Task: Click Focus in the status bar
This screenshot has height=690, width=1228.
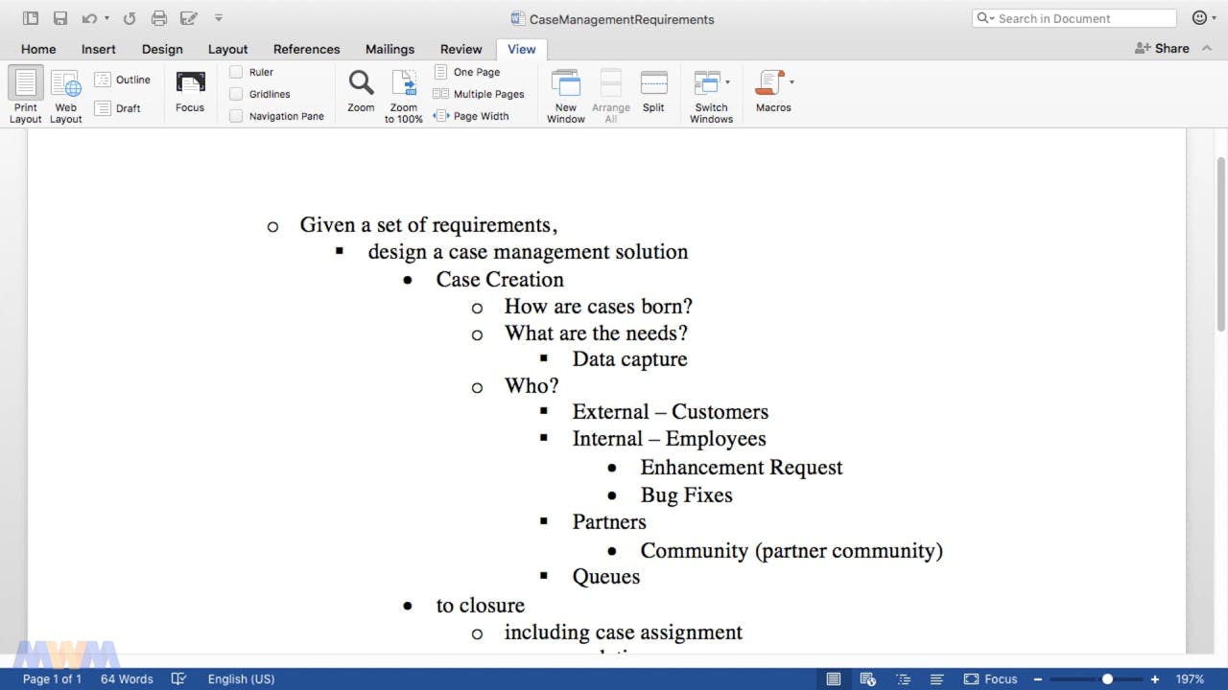Action: pos(990,678)
